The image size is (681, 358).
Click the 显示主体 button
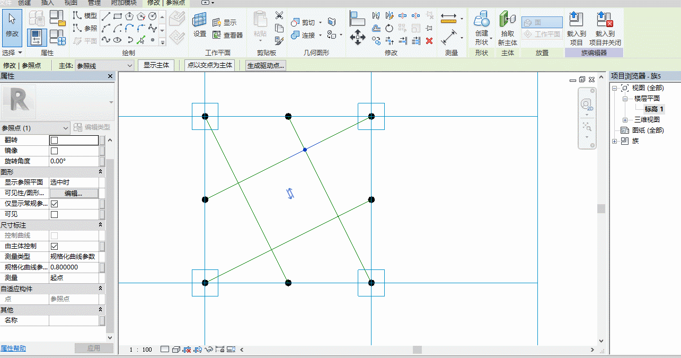tap(156, 65)
